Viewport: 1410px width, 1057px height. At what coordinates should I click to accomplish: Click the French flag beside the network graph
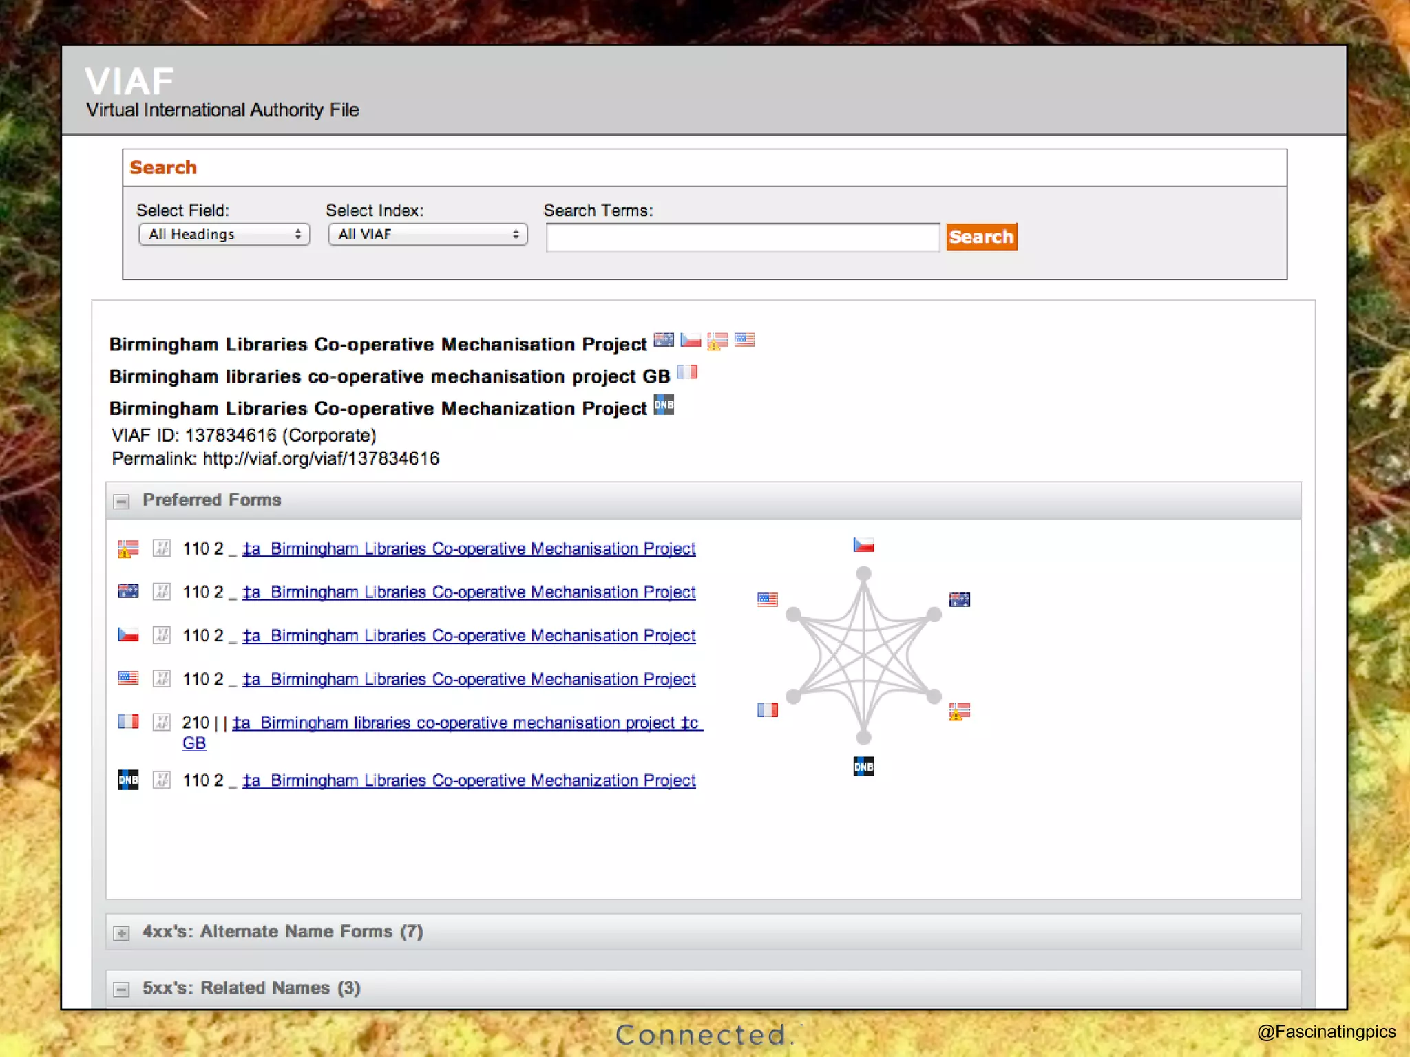[x=767, y=709]
